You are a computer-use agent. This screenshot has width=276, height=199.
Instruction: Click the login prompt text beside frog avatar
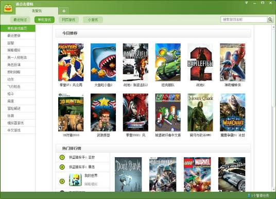25,4
